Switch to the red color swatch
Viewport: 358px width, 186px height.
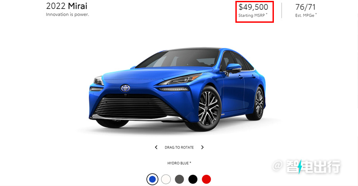[x=206, y=179]
